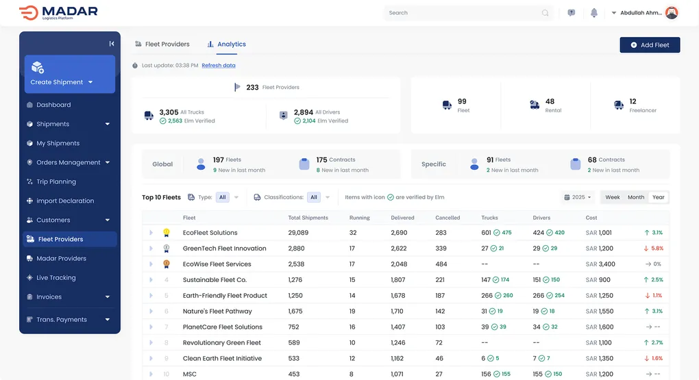
Task: Collapse the sidebar with the arrow icon
Action: tap(112, 44)
